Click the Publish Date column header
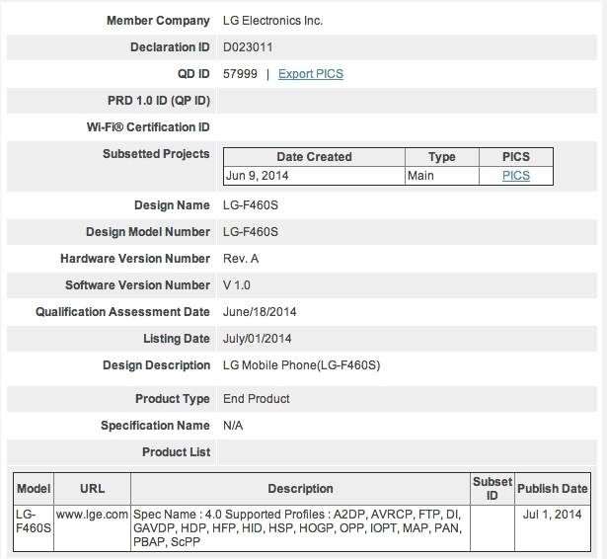607x559 pixels. (553, 489)
